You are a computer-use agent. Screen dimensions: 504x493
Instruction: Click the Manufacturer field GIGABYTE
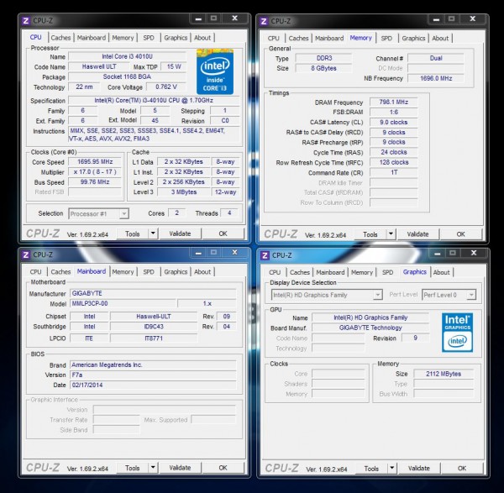point(153,293)
